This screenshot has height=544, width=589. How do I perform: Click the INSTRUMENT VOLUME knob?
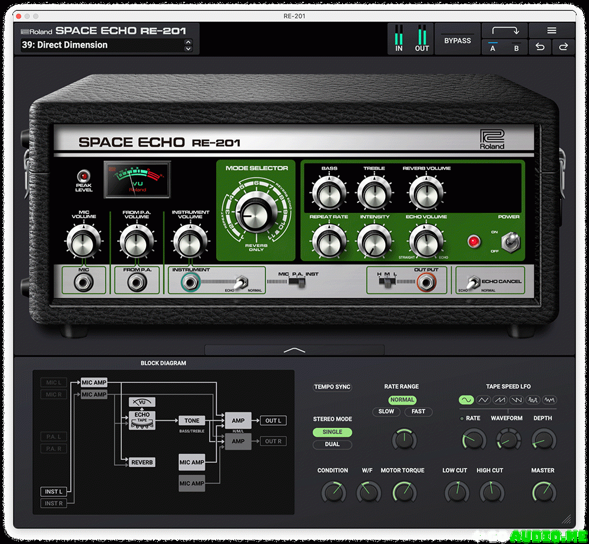[x=190, y=242]
